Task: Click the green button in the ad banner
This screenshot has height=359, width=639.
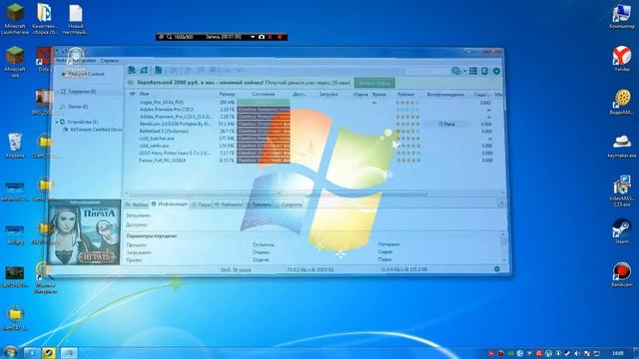Action: (374, 83)
